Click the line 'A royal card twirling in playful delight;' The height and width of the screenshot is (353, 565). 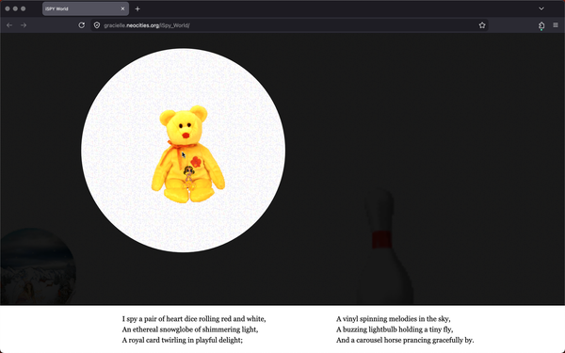183,340
